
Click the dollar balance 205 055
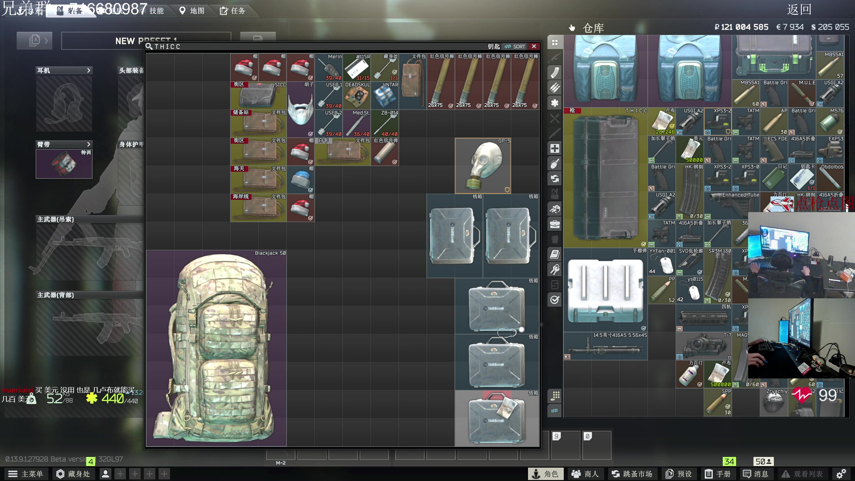click(x=830, y=27)
